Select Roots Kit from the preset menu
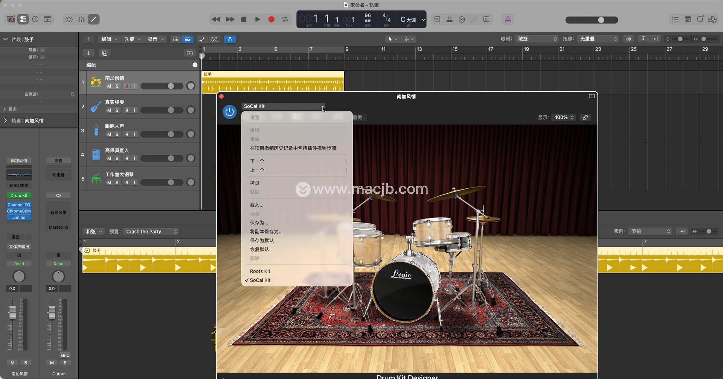The height and width of the screenshot is (379, 723). tap(260, 271)
